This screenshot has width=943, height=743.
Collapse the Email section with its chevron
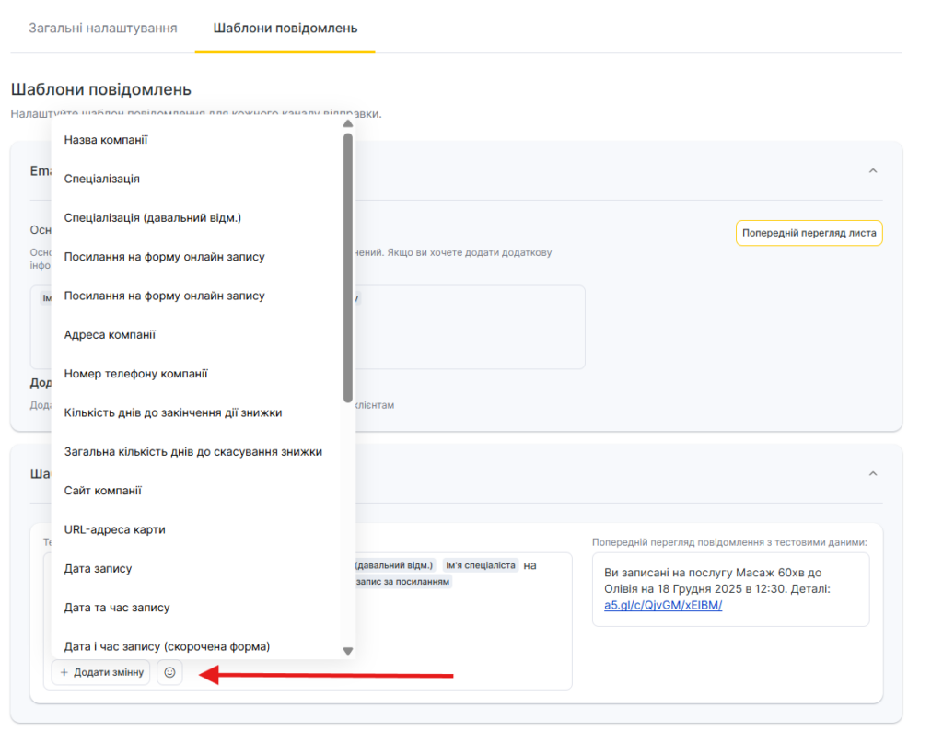tap(873, 170)
